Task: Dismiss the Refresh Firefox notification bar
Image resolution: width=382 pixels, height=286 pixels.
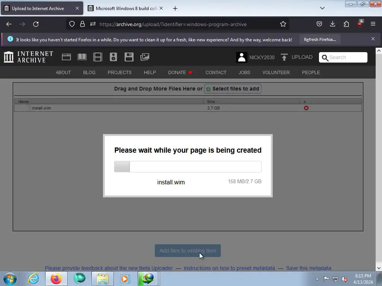Action: (373, 39)
